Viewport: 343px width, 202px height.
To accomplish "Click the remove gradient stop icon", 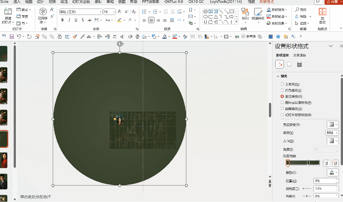I will tap(335, 163).
